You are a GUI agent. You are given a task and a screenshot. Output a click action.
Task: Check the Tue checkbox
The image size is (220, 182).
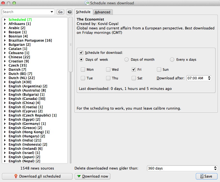83,78
